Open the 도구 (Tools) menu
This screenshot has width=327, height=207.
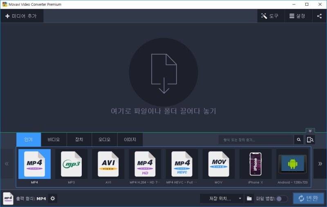coord(271,16)
